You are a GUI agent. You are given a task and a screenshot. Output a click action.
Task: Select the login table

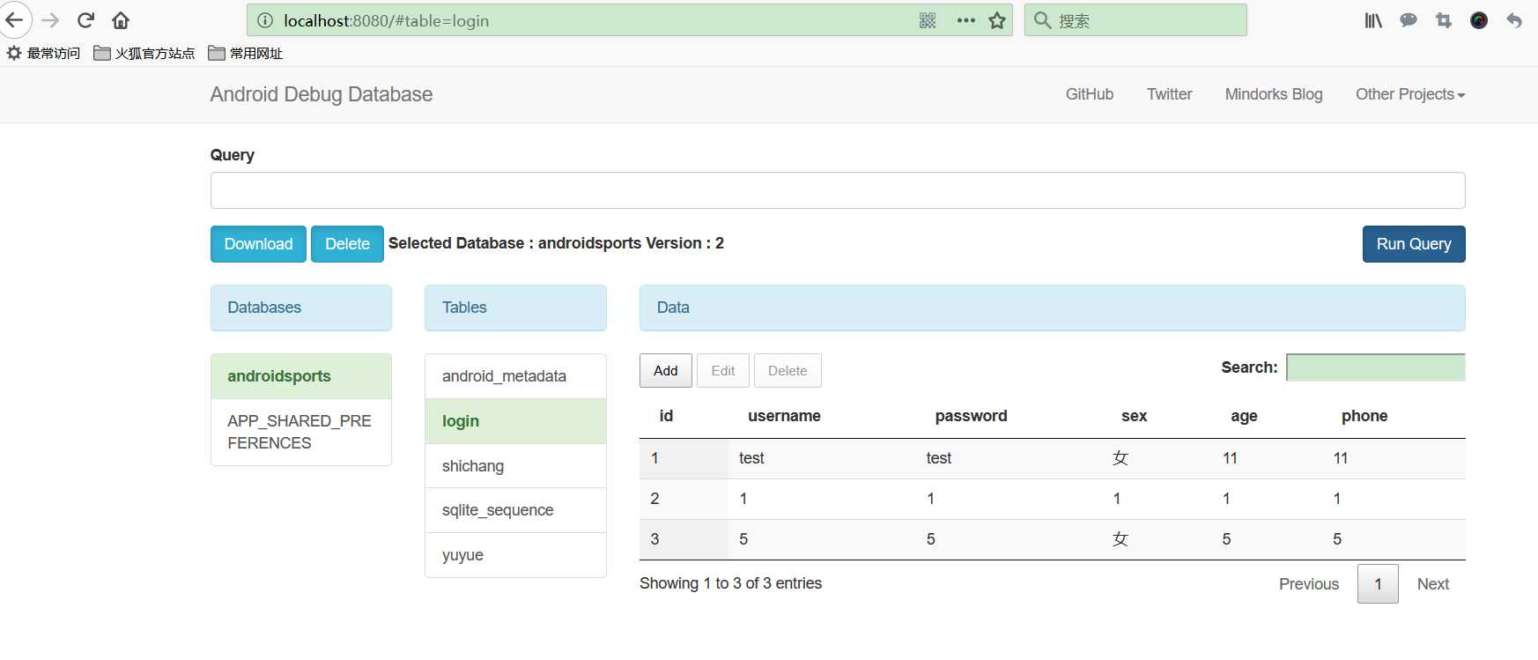pyautogui.click(x=515, y=421)
